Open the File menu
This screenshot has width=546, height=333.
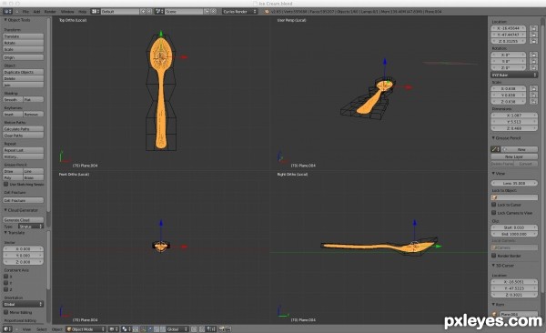click(25, 12)
